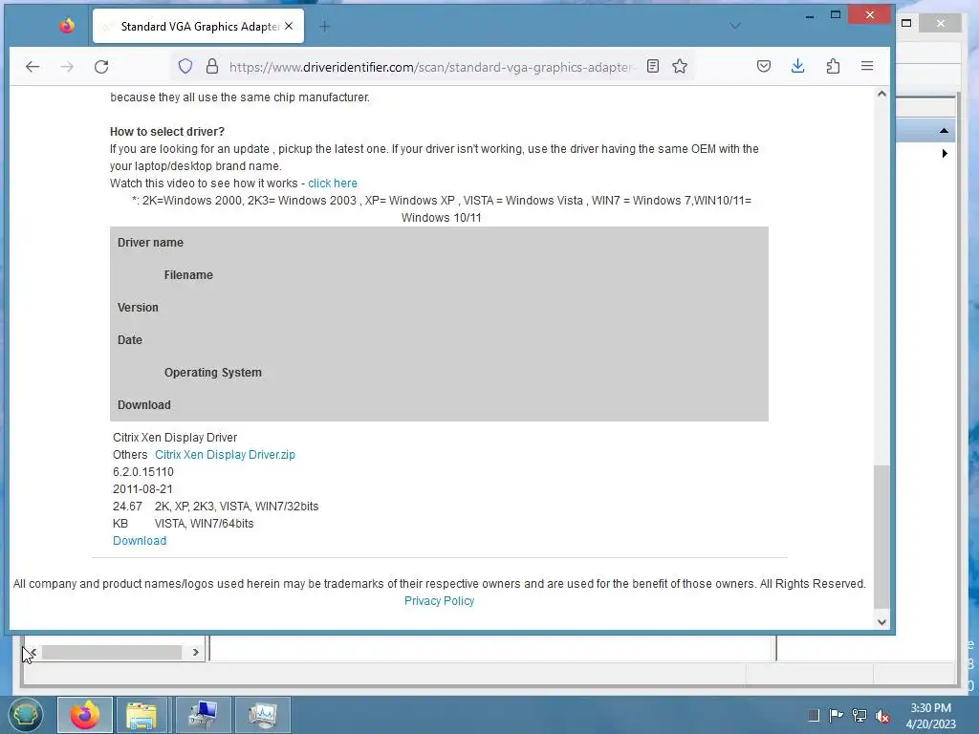
Task: View site security lock information
Action: click(212, 66)
